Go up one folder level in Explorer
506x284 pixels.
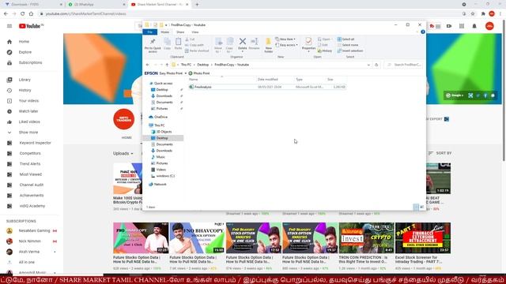[167, 65]
